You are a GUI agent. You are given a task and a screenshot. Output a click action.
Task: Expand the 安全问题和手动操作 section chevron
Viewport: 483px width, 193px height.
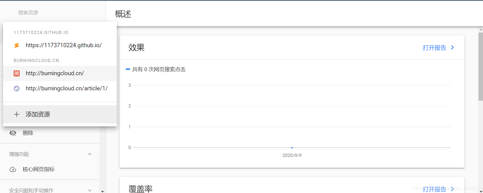pos(90,190)
